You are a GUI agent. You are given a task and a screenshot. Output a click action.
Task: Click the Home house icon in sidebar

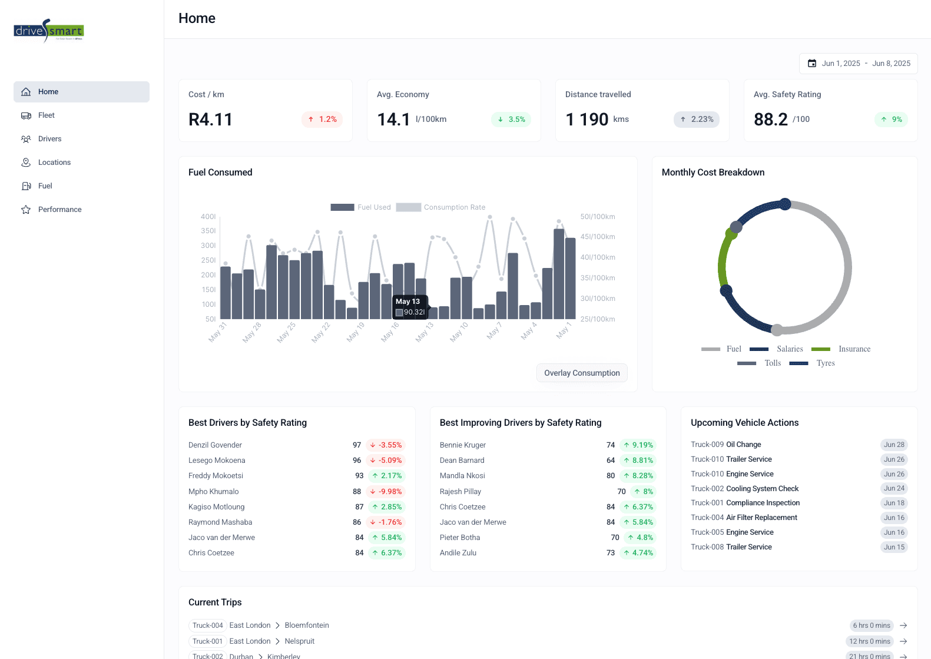[x=26, y=92]
